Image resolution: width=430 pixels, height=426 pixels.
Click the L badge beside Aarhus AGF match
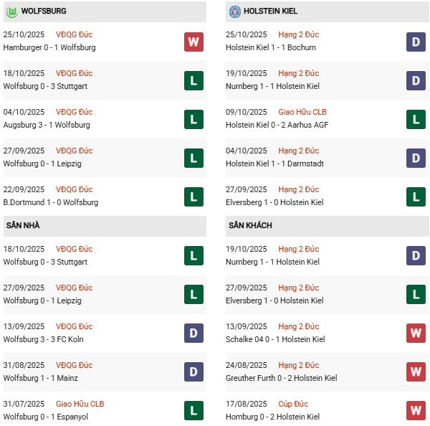[x=416, y=119]
